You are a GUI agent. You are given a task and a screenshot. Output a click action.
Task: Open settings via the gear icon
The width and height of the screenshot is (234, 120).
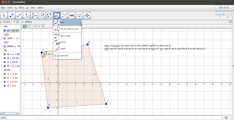pyautogui.click(x=228, y=17)
